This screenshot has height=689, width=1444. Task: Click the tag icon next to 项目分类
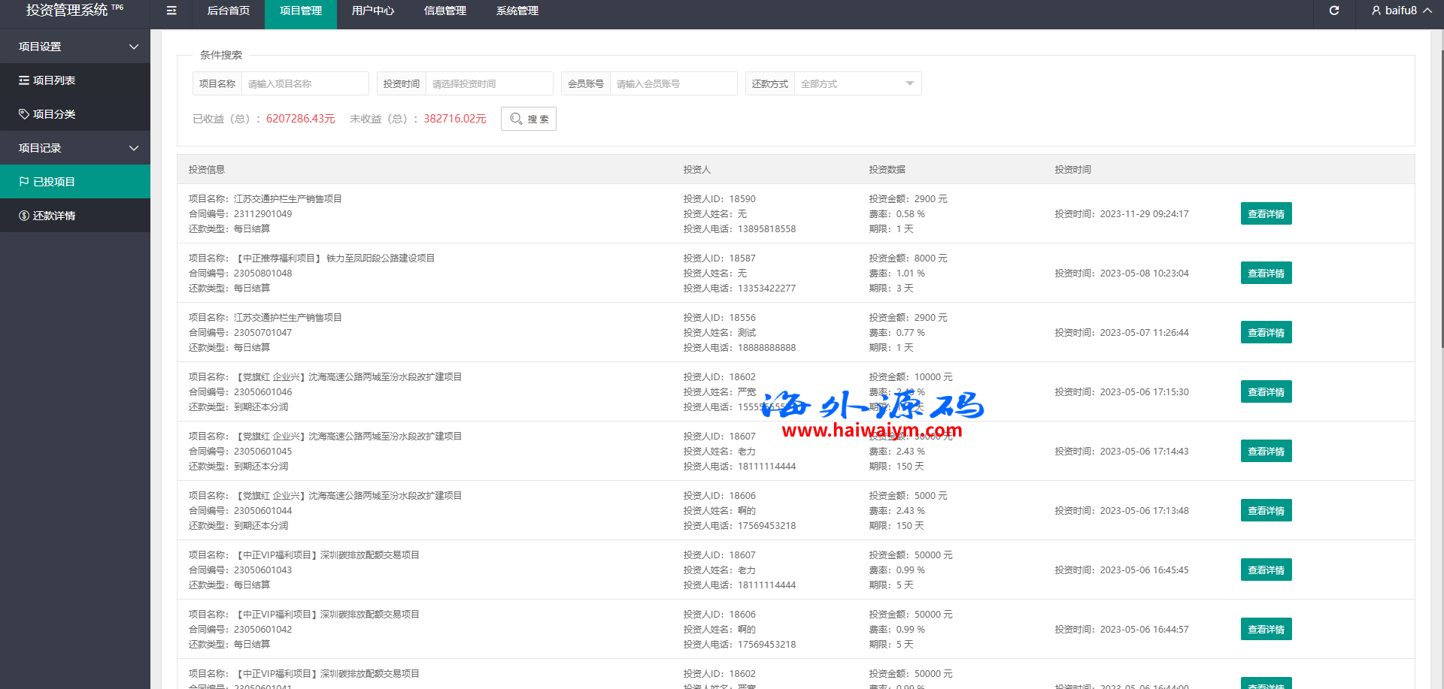pyautogui.click(x=24, y=114)
